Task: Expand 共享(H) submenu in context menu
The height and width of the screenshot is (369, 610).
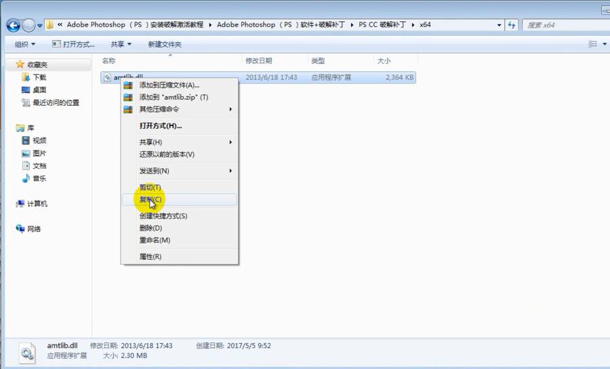Action: coord(180,142)
